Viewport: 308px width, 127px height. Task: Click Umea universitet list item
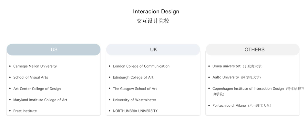(x=227, y=66)
